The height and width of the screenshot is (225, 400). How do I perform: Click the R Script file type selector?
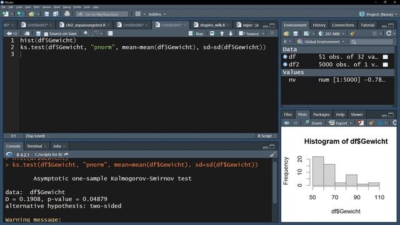click(266, 136)
